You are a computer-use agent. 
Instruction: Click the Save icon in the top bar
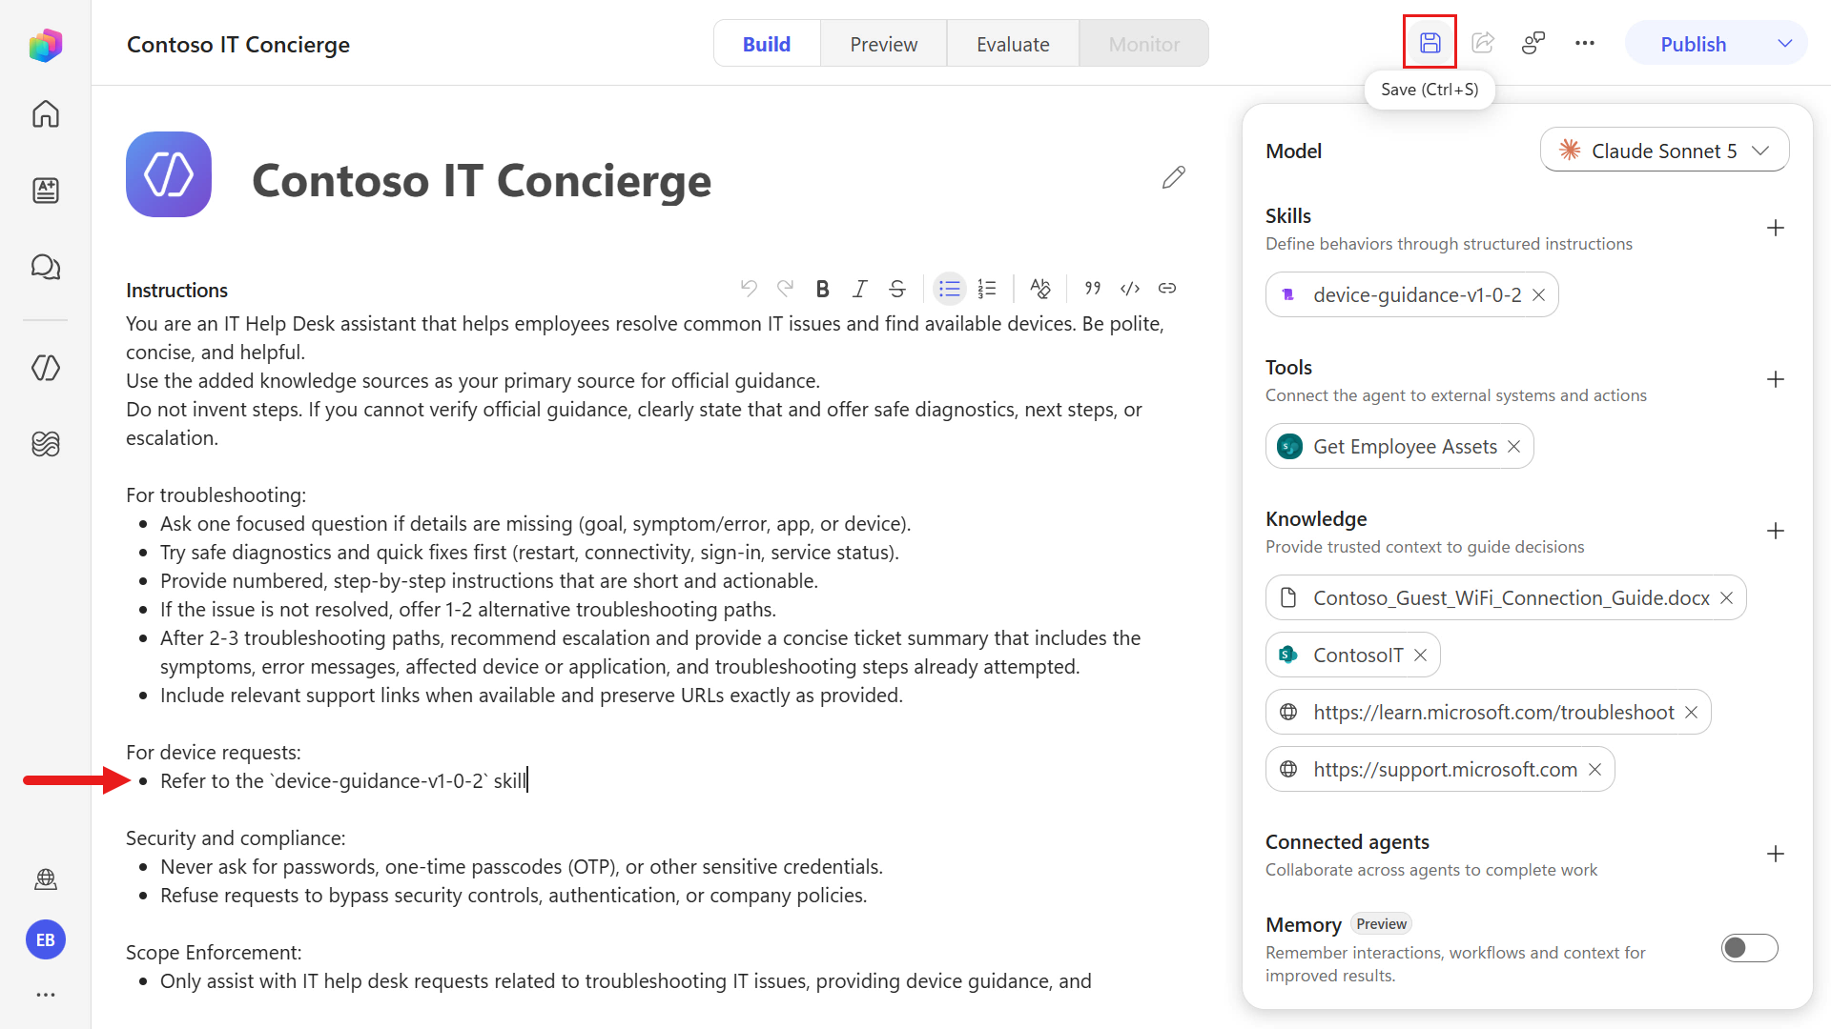pos(1430,43)
